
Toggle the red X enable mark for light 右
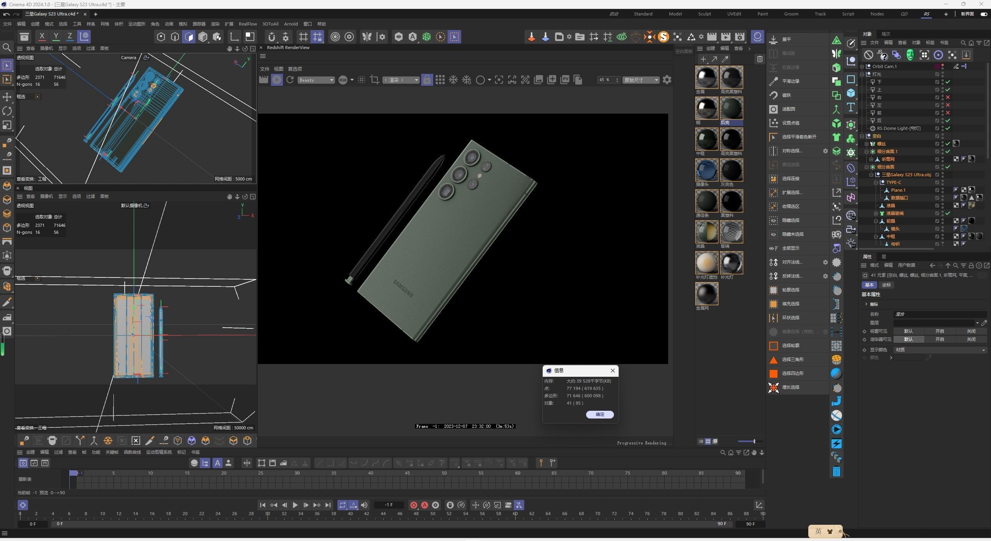pyautogui.click(x=948, y=97)
